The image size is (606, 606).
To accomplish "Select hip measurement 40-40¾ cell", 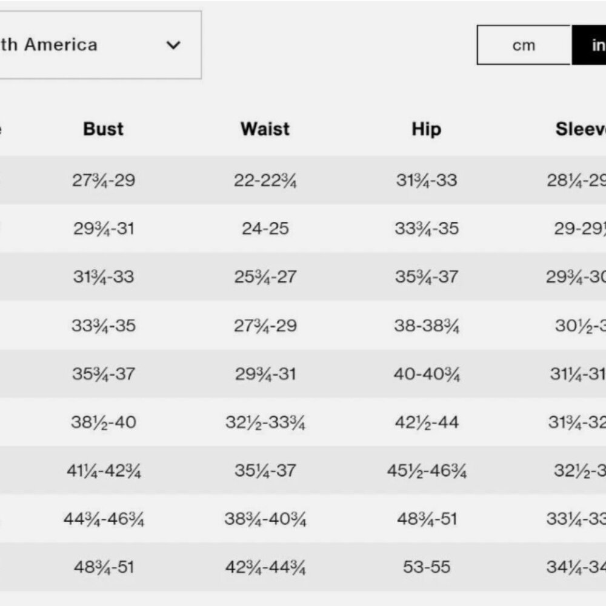I will 427,374.
